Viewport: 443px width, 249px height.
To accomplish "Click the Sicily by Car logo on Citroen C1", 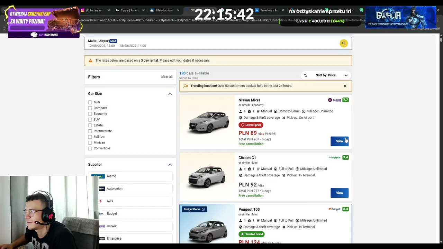I will pos(335,158).
